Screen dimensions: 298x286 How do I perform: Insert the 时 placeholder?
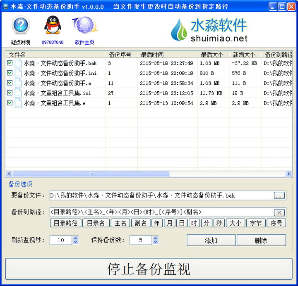[x=194, y=223]
